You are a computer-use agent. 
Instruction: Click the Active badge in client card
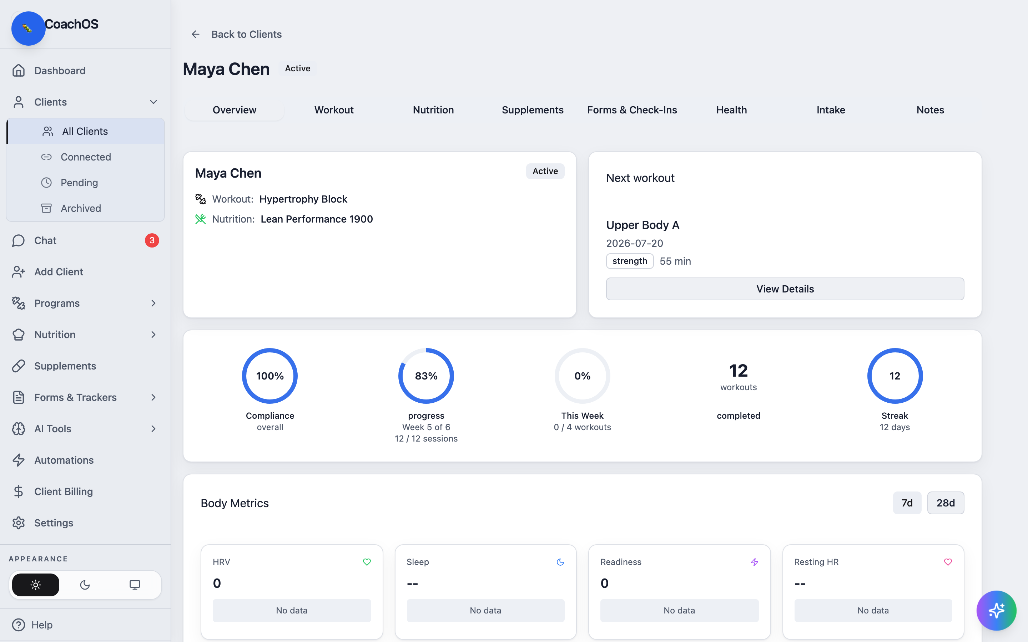(x=545, y=171)
